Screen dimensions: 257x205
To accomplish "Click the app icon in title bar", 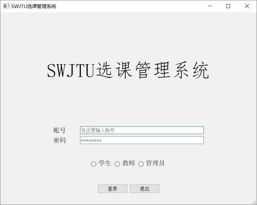I will point(6,6).
